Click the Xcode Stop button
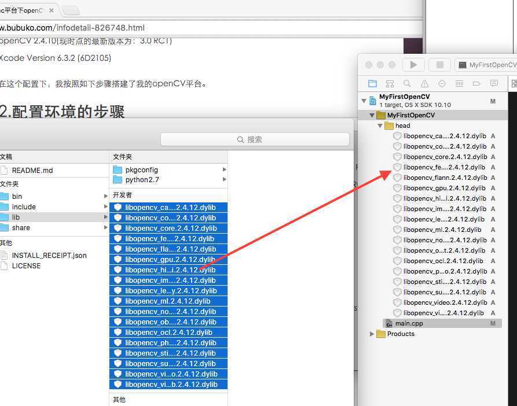 [439, 65]
